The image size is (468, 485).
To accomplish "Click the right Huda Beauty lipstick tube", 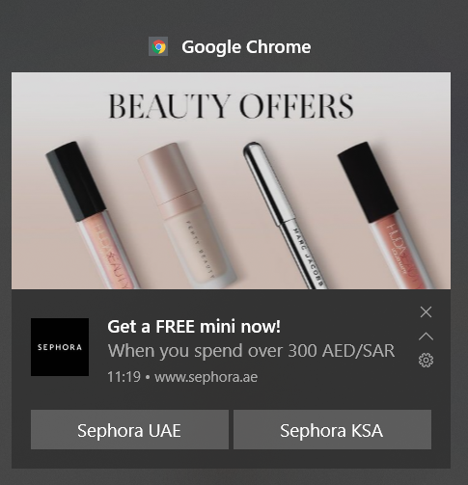I will 385,215.
